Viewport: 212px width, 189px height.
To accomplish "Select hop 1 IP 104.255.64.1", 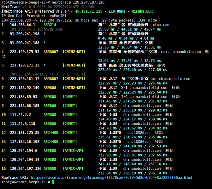I will 22,25.
